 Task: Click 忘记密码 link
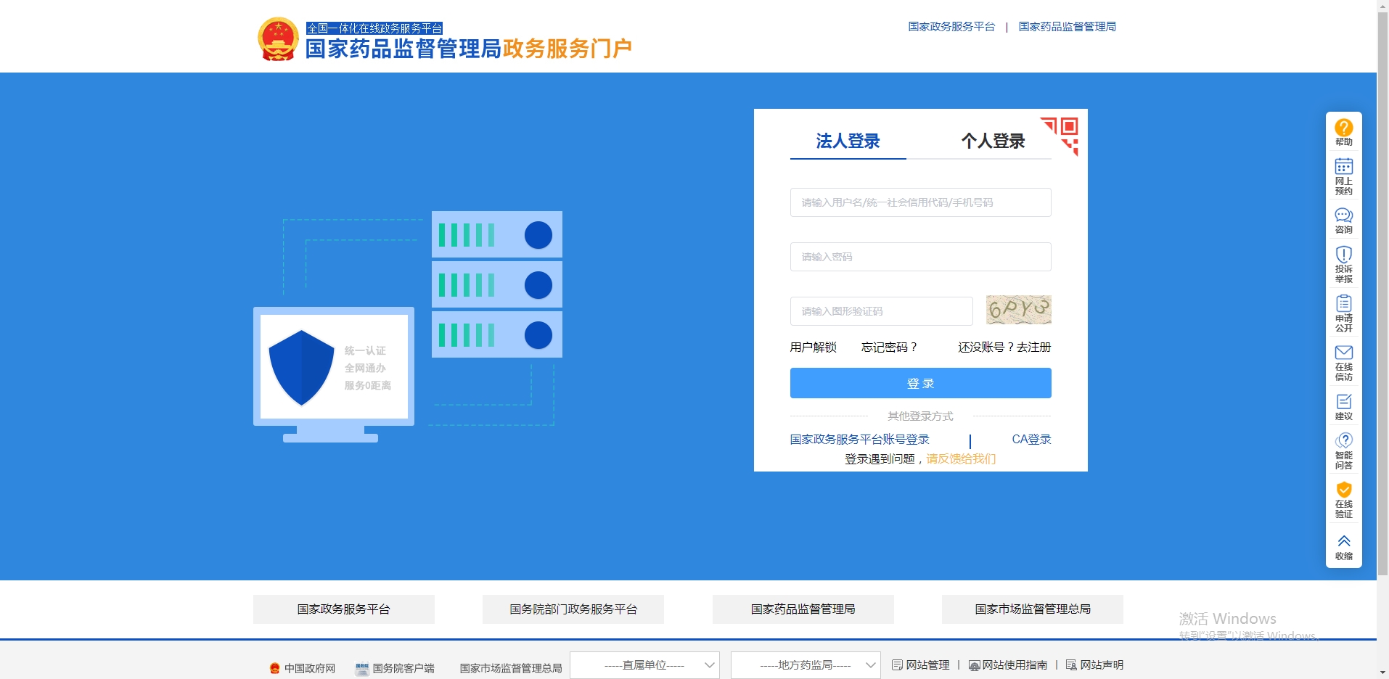(889, 347)
